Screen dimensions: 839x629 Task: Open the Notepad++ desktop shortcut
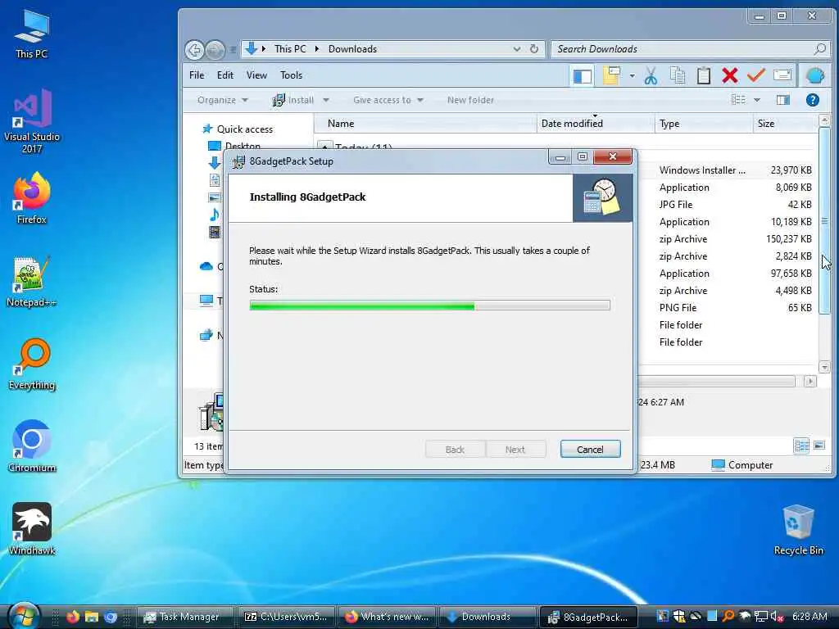pyautogui.click(x=32, y=282)
